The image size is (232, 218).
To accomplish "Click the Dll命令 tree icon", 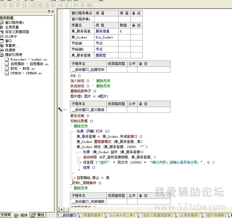I will pos(2,36).
